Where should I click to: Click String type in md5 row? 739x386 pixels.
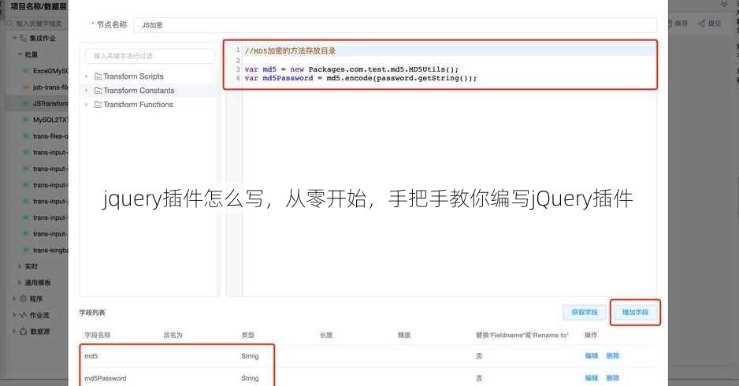(250, 356)
